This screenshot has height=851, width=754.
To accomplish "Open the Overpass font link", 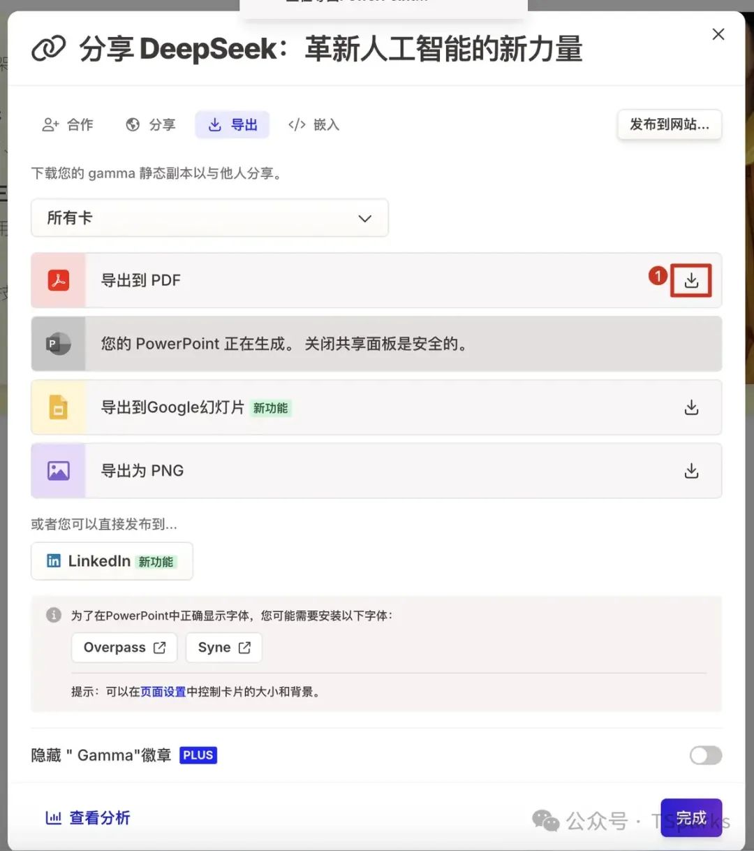I will [124, 648].
